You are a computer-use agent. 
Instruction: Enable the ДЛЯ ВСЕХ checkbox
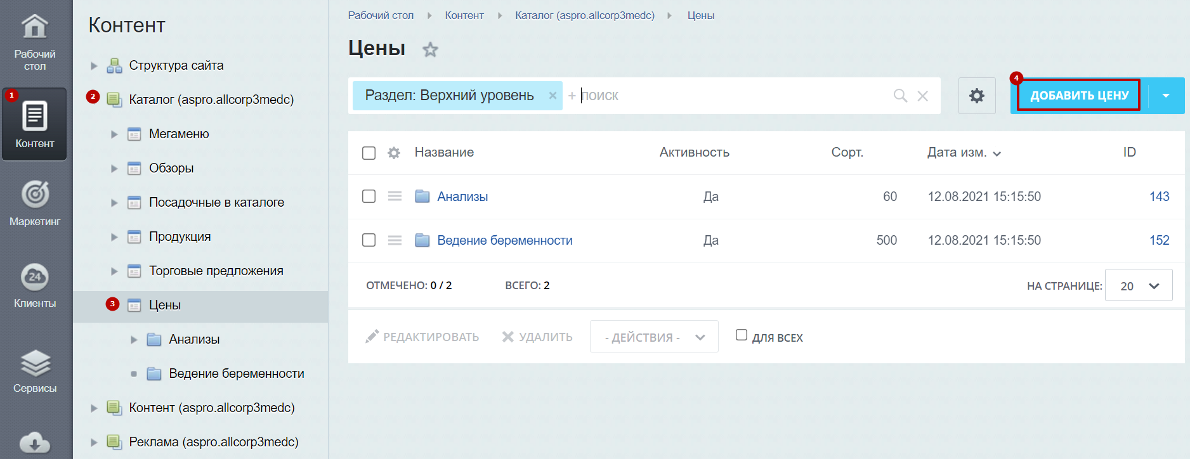[x=742, y=335]
